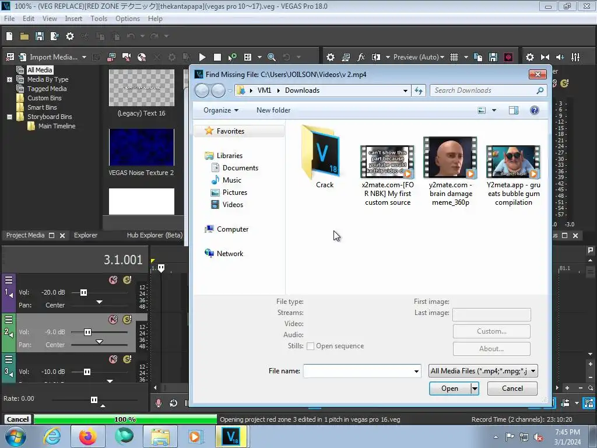This screenshot has height=448, width=597.
Task: Open the File menu
Action: tap(9, 19)
